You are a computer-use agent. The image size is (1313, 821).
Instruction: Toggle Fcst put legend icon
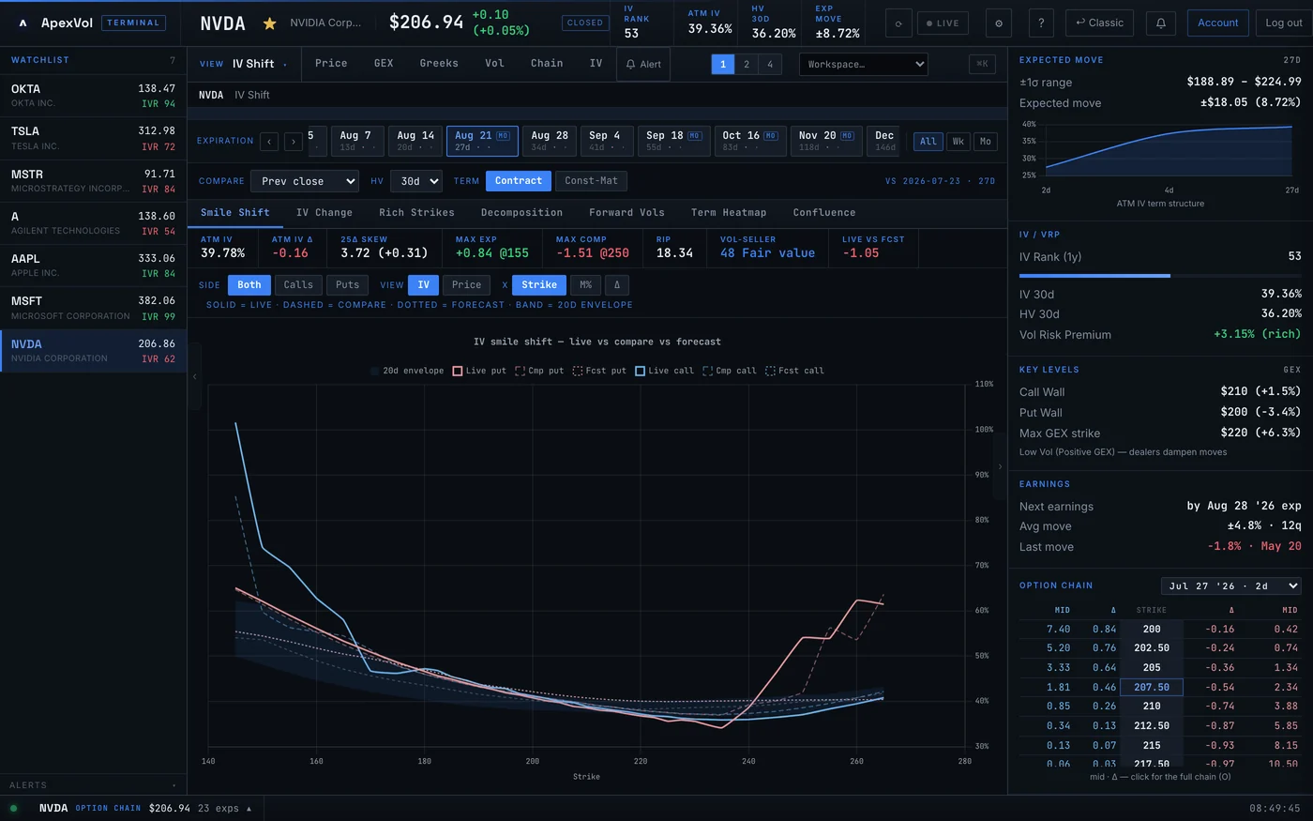[x=578, y=371]
